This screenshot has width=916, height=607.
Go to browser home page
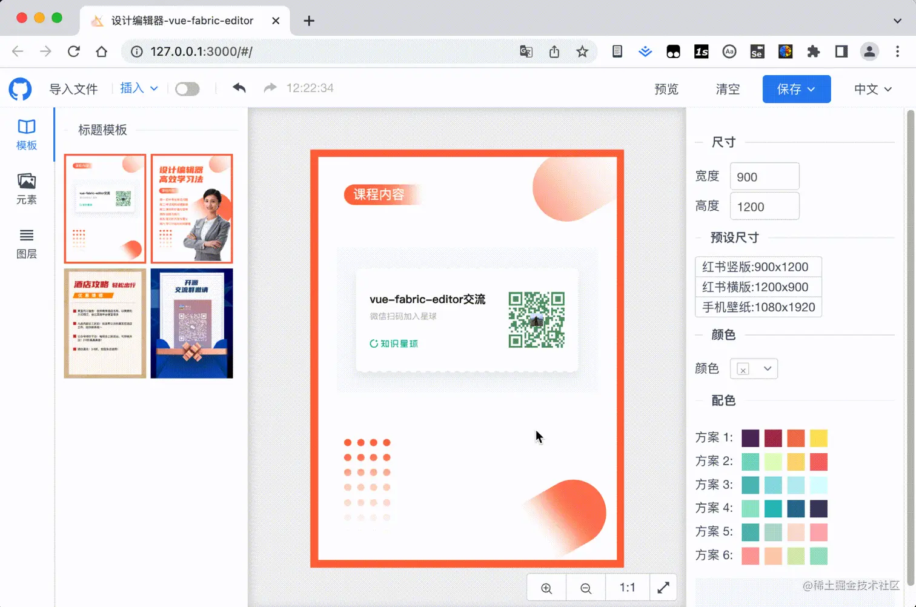101,51
